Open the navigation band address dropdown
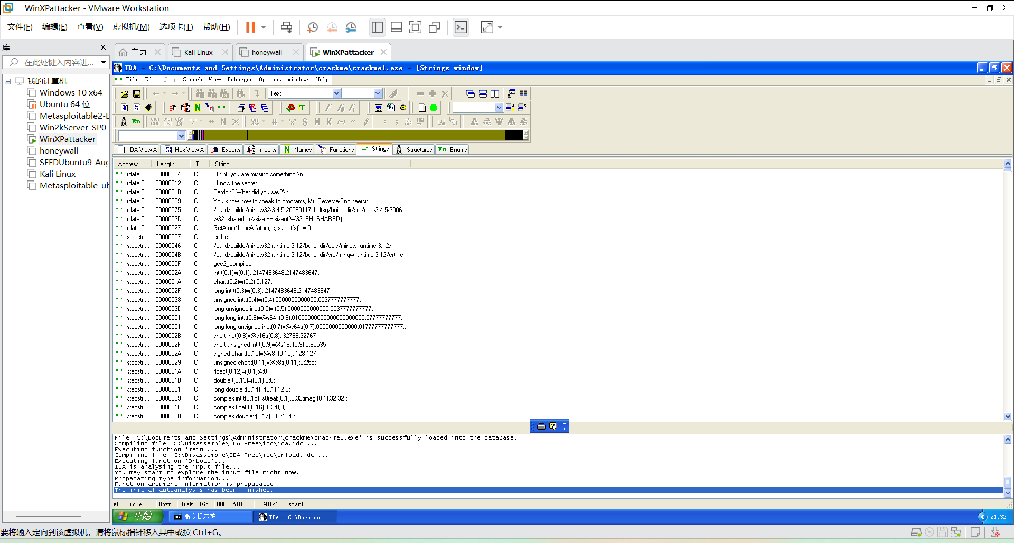This screenshot has height=543, width=1014. coord(181,136)
